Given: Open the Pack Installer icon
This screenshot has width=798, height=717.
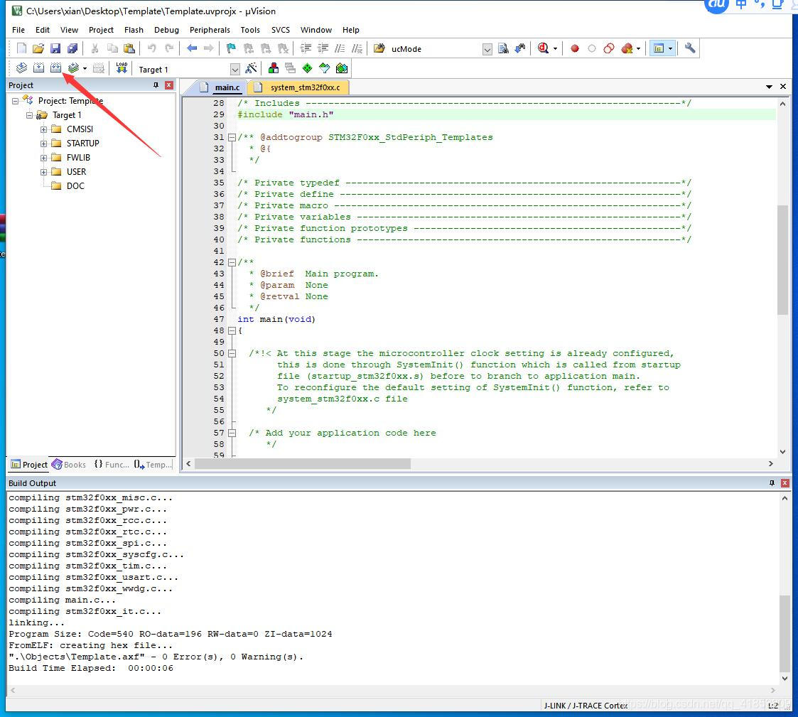Looking at the screenshot, I should click(342, 68).
